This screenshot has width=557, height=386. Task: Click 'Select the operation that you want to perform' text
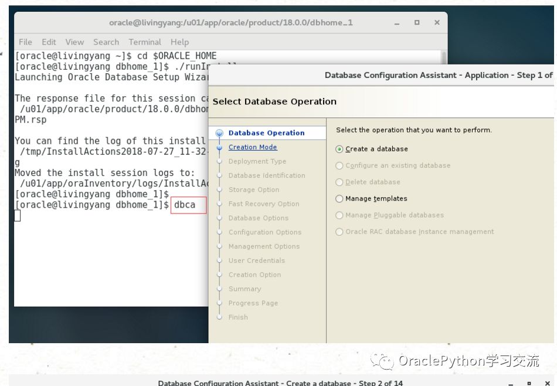point(414,130)
